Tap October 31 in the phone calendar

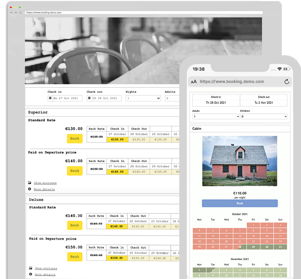280,247
